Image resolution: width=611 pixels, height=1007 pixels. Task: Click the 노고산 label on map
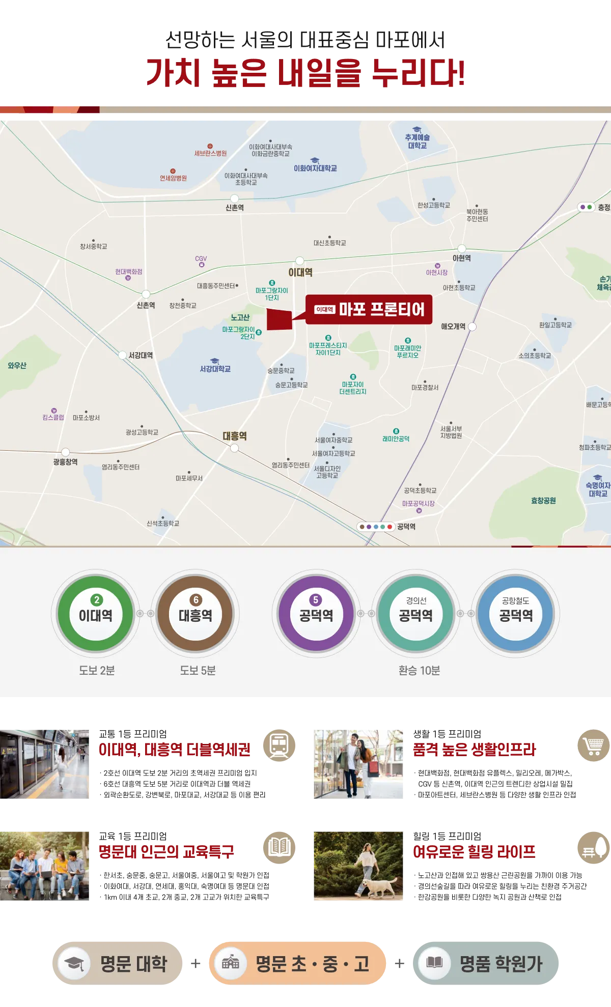(x=240, y=318)
